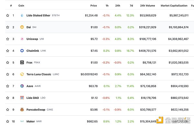
Task: Sort by Market Capitalization header
Action: pos(174,6)
